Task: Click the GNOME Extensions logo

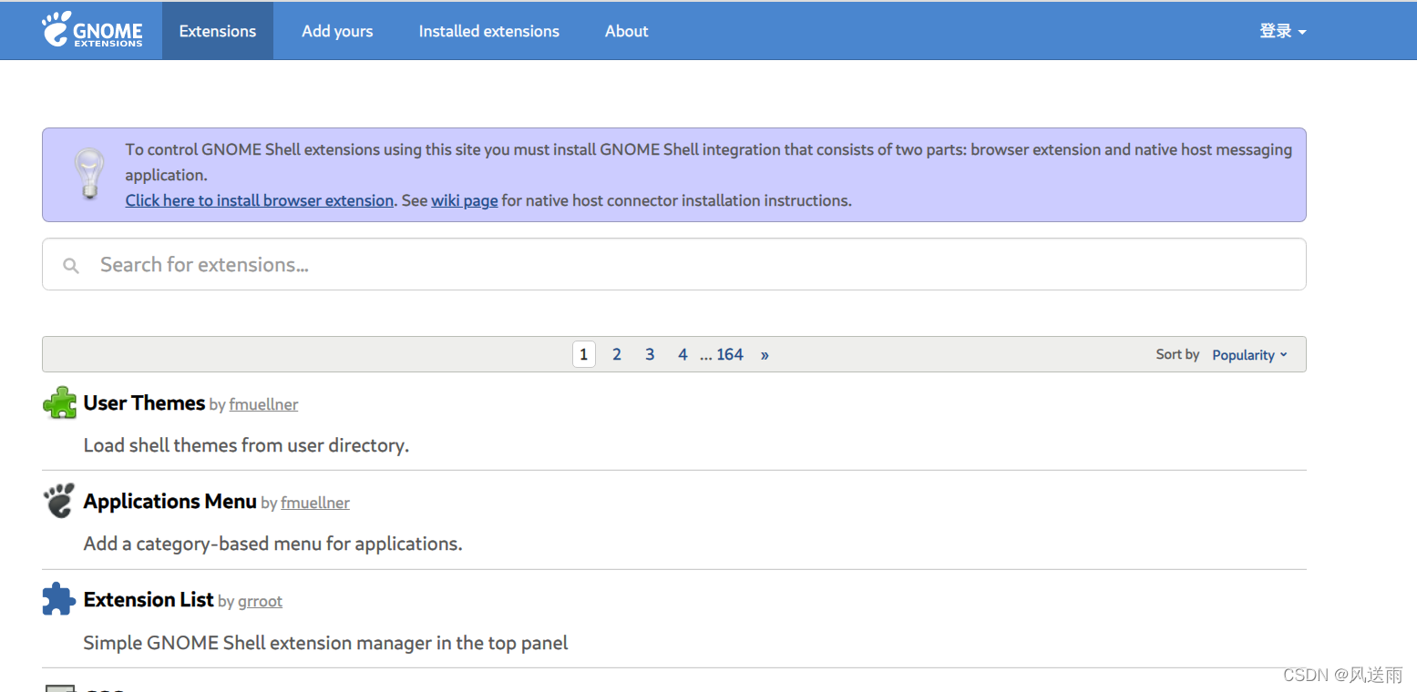Action: click(x=92, y=30)
